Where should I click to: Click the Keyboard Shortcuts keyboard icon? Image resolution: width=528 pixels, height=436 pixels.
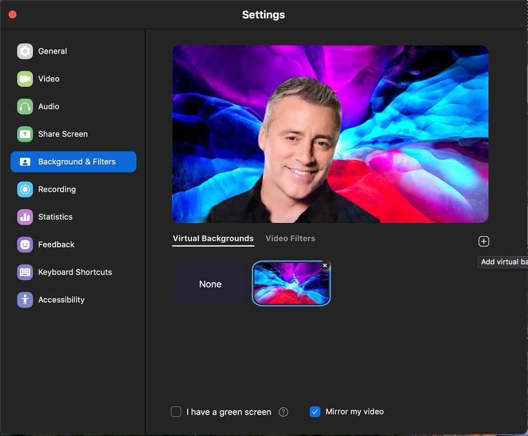pyautogui.click(x=25, y=272)
